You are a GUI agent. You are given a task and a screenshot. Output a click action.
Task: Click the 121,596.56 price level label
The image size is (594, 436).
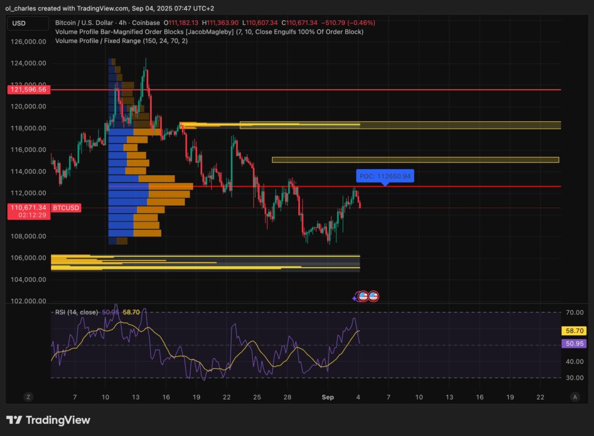(28, 89)
